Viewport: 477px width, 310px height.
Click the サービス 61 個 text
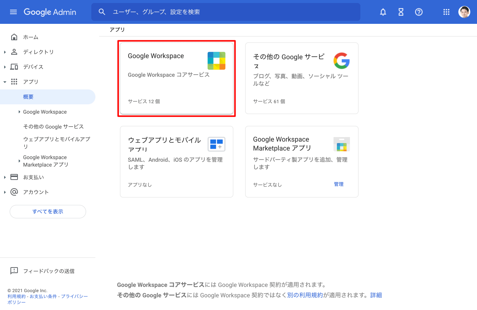269,101
